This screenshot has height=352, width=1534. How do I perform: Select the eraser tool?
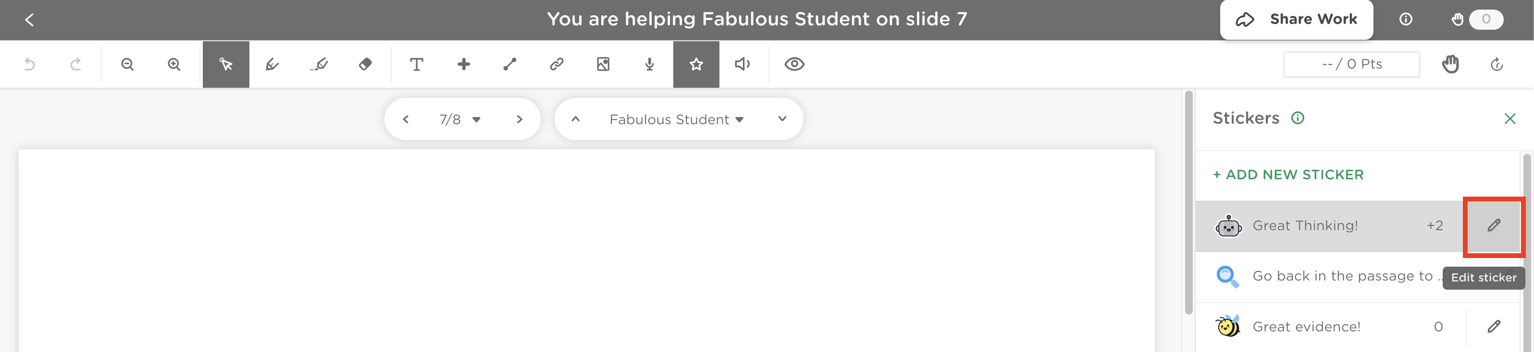366,64
